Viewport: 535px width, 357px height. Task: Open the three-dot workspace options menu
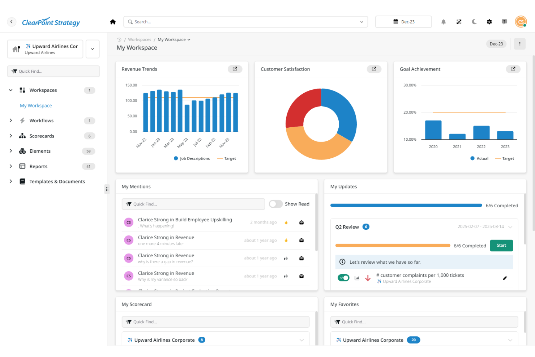pyautogui.click(x=520, y=44)
